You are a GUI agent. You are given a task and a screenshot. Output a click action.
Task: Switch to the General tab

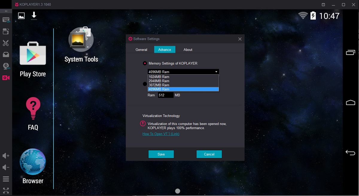point(141,50)
